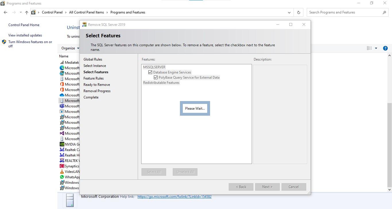Select the Complete step in the wizard

pos(91,97)
